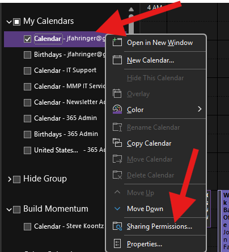Viewport: 229px width, 252px height.
Task: Select Birthdays - 365 Admin name
Action: click(66, 134)
